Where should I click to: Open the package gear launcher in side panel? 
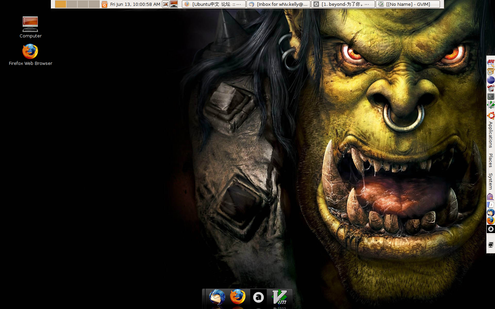coord(491,71)
